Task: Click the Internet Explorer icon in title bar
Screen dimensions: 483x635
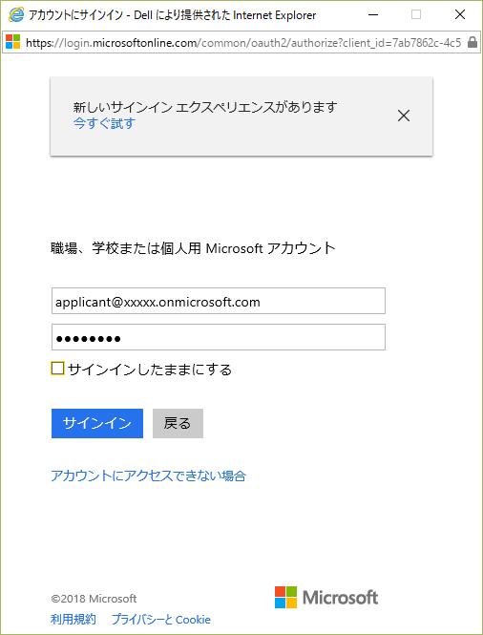Action: tap(16, 15)
